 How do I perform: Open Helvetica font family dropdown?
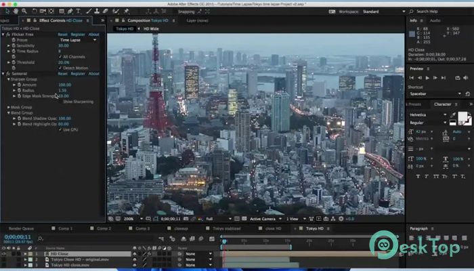(428, 115)
